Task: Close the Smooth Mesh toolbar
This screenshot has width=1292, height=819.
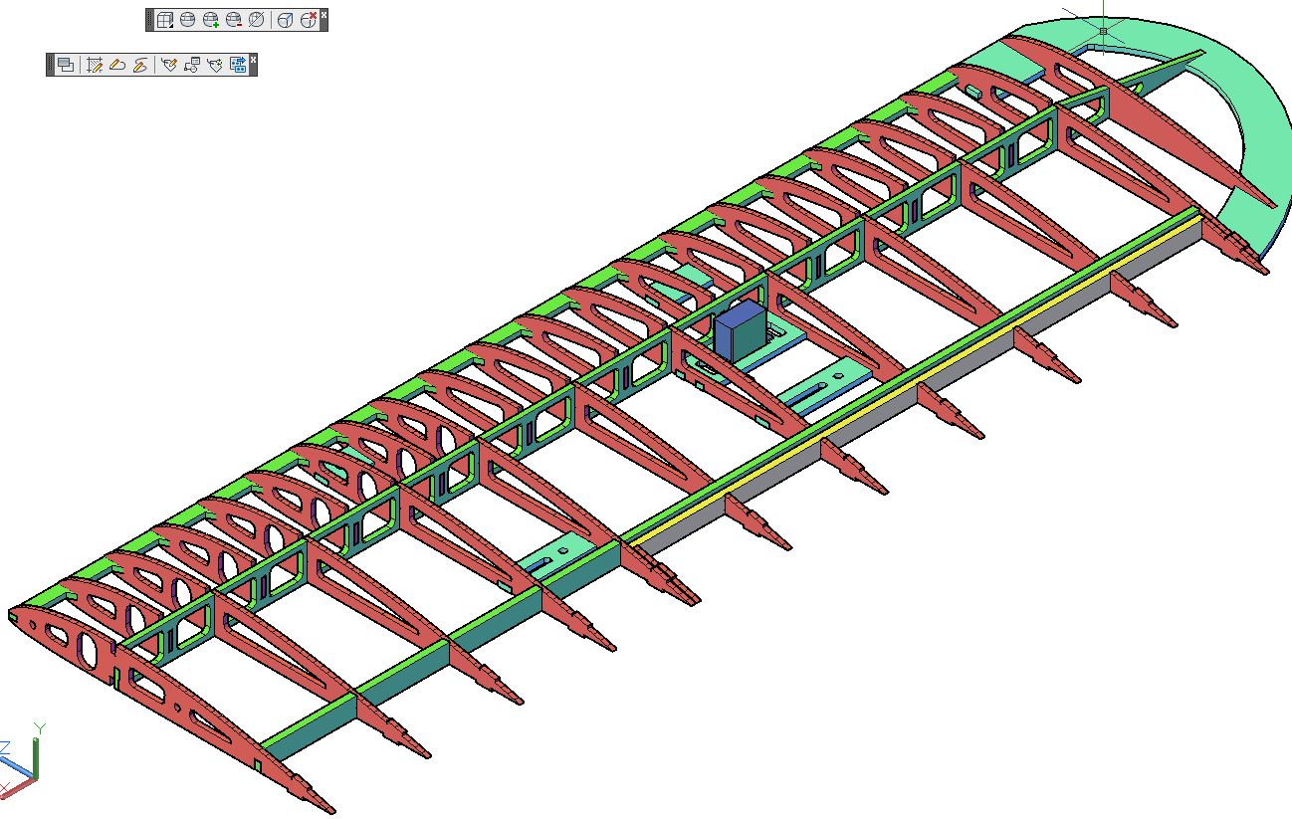Action: [324, 15]
